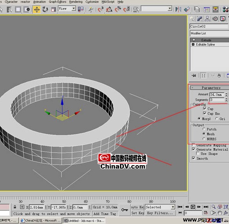This screenshot has width=229, height=224.
Task: Switch to the Create panel tab
Action: pos(192,19)
